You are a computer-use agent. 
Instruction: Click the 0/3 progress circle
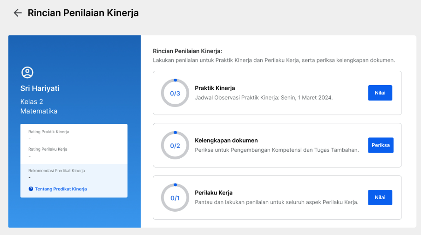[175, 93]
